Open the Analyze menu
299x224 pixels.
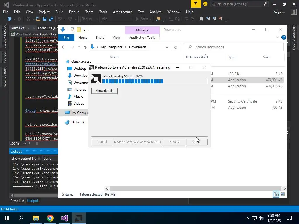[155, 12]
